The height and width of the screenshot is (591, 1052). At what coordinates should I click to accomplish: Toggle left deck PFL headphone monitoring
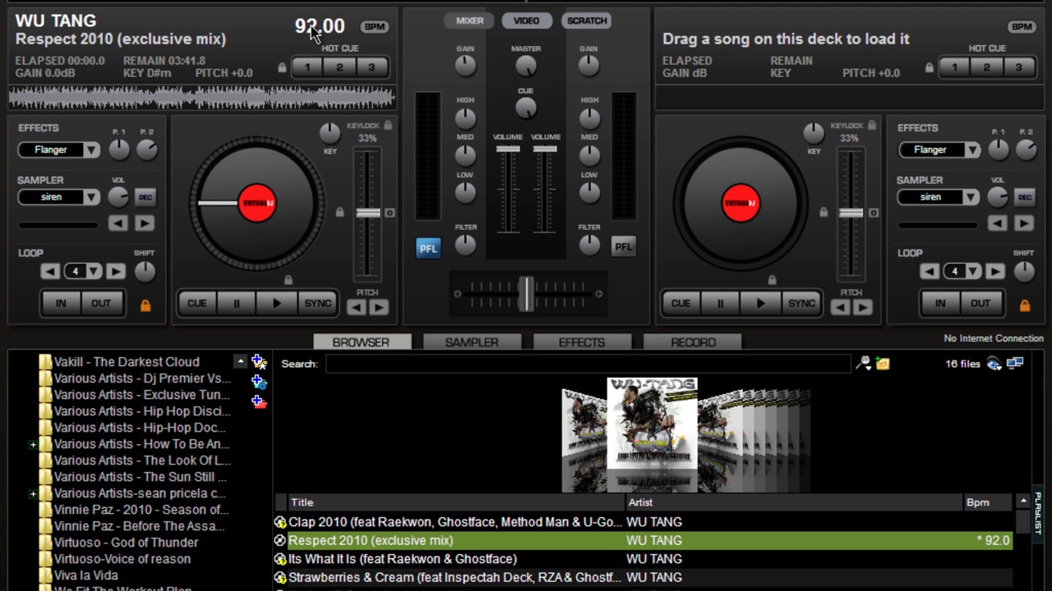pos(428,248)
